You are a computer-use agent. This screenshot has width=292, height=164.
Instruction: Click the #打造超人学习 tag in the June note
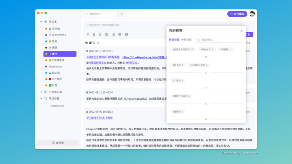95,118
